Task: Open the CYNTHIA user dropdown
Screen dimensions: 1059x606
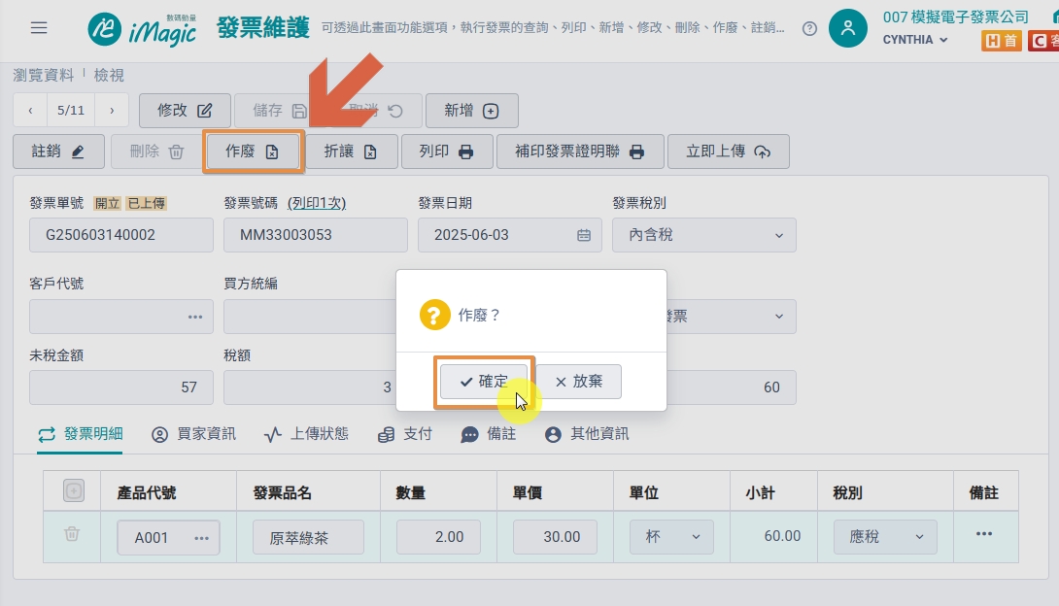Action: (915, 40)
